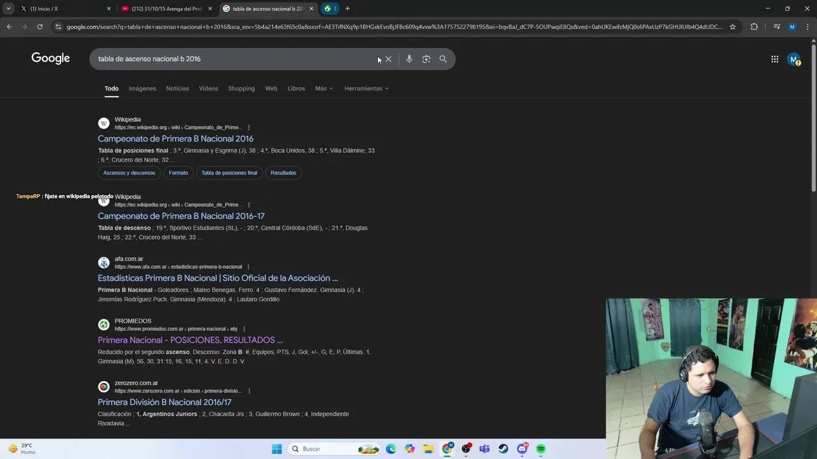The image size is (817, 459).
Task: Start voice search with the microphone icon
Action: click(x=409, y=59)
